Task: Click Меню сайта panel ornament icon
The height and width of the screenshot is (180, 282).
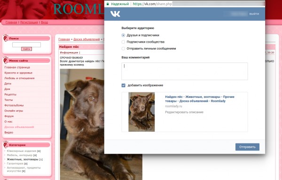Action: click(5, 60)
